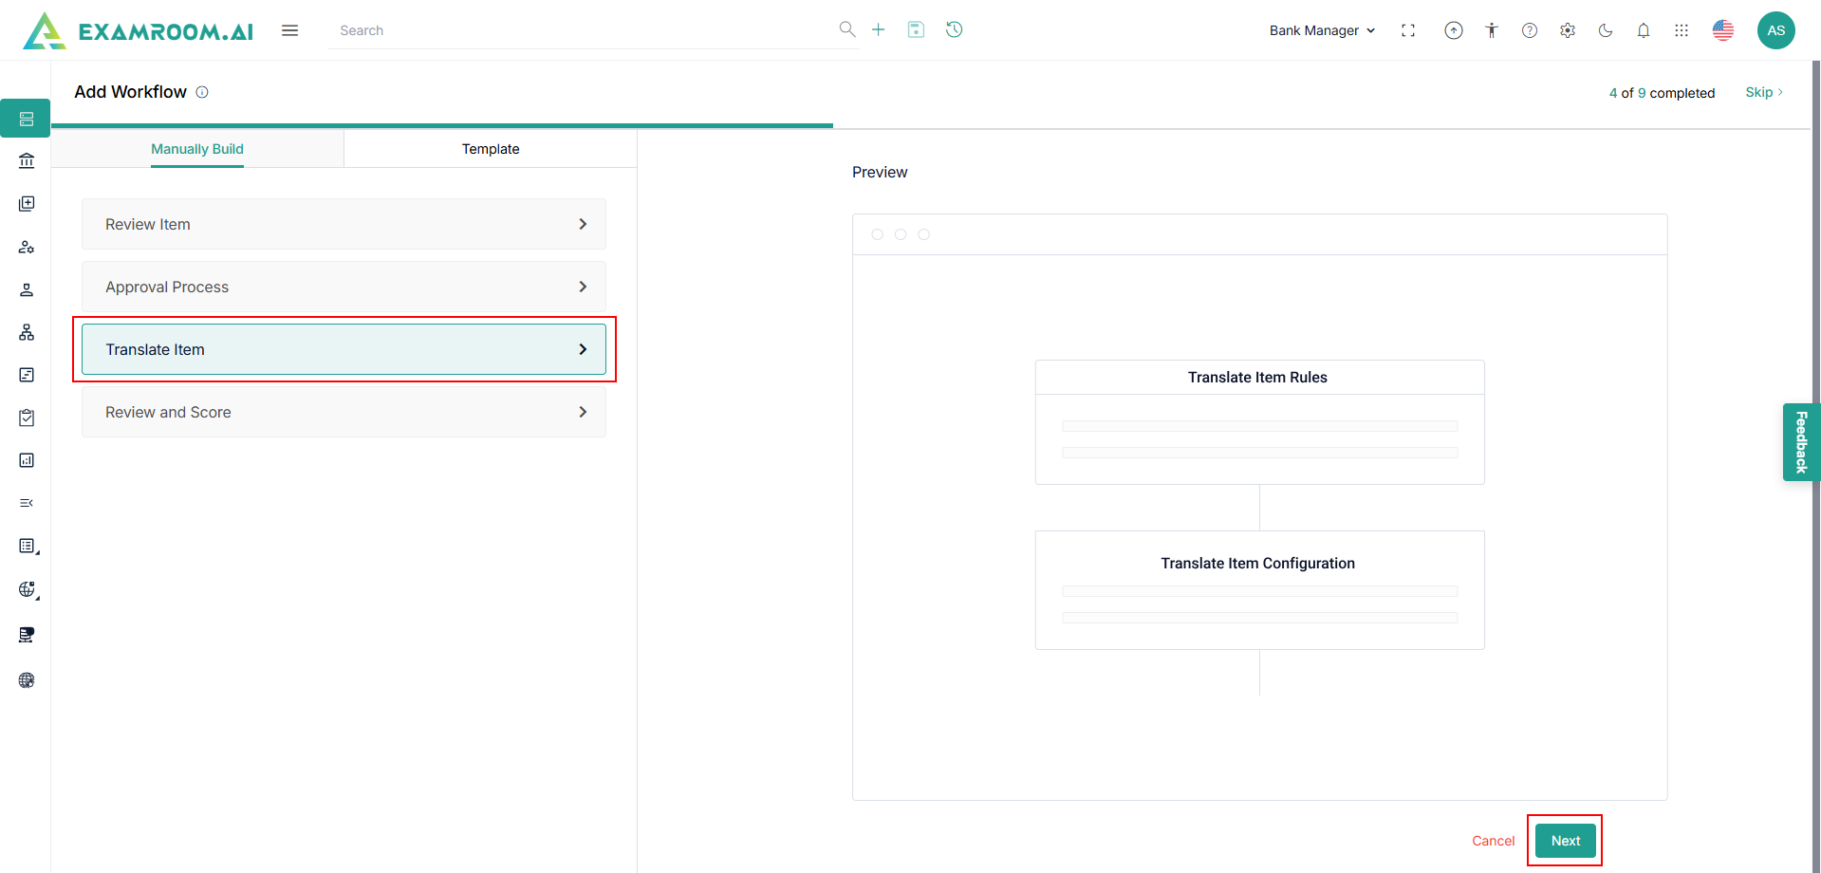The width and height of the screenshot is (1821, 873).
Task: Expand the Review Item chevron
Action: [583, 224]
